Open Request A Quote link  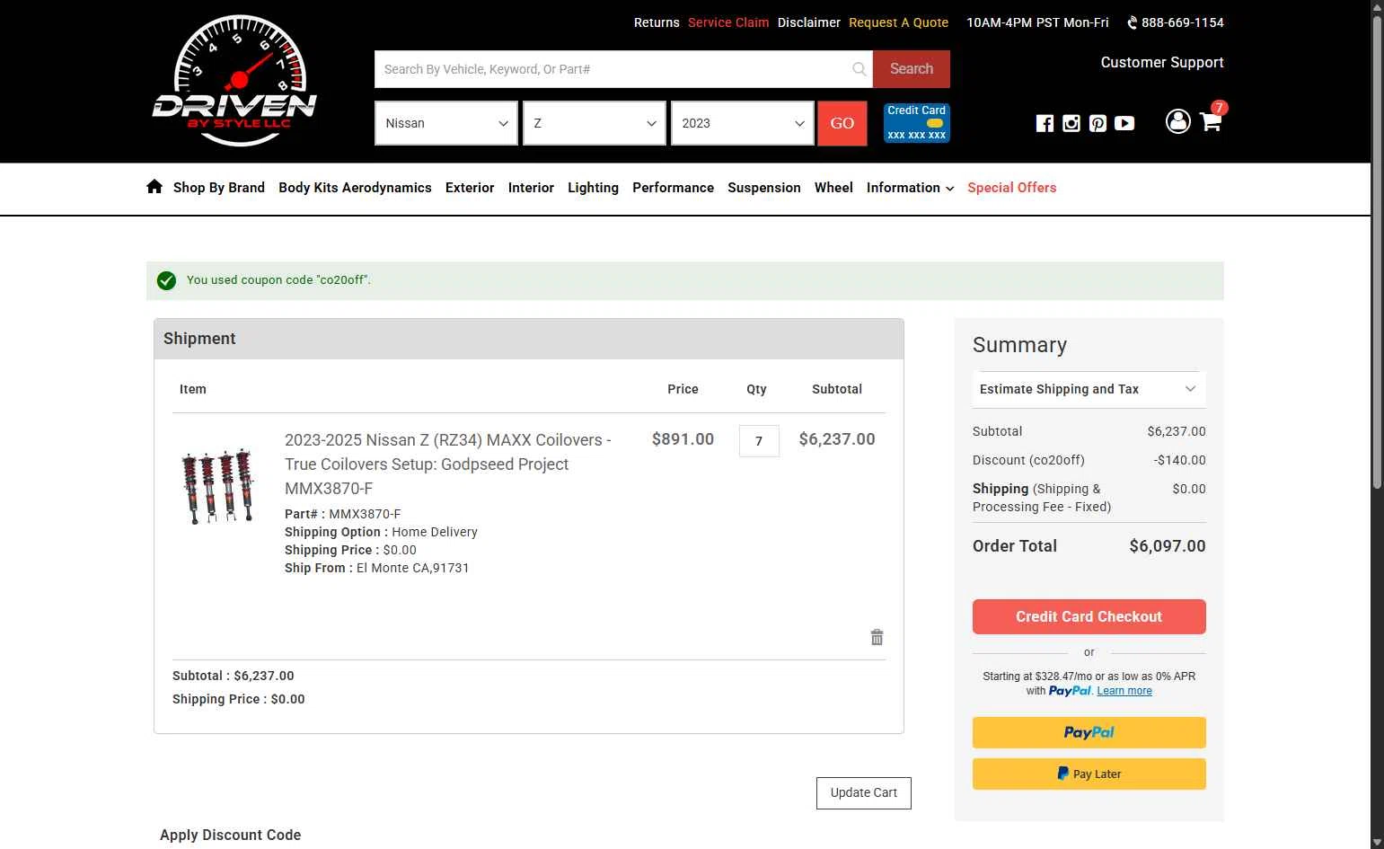pos(898,22)
